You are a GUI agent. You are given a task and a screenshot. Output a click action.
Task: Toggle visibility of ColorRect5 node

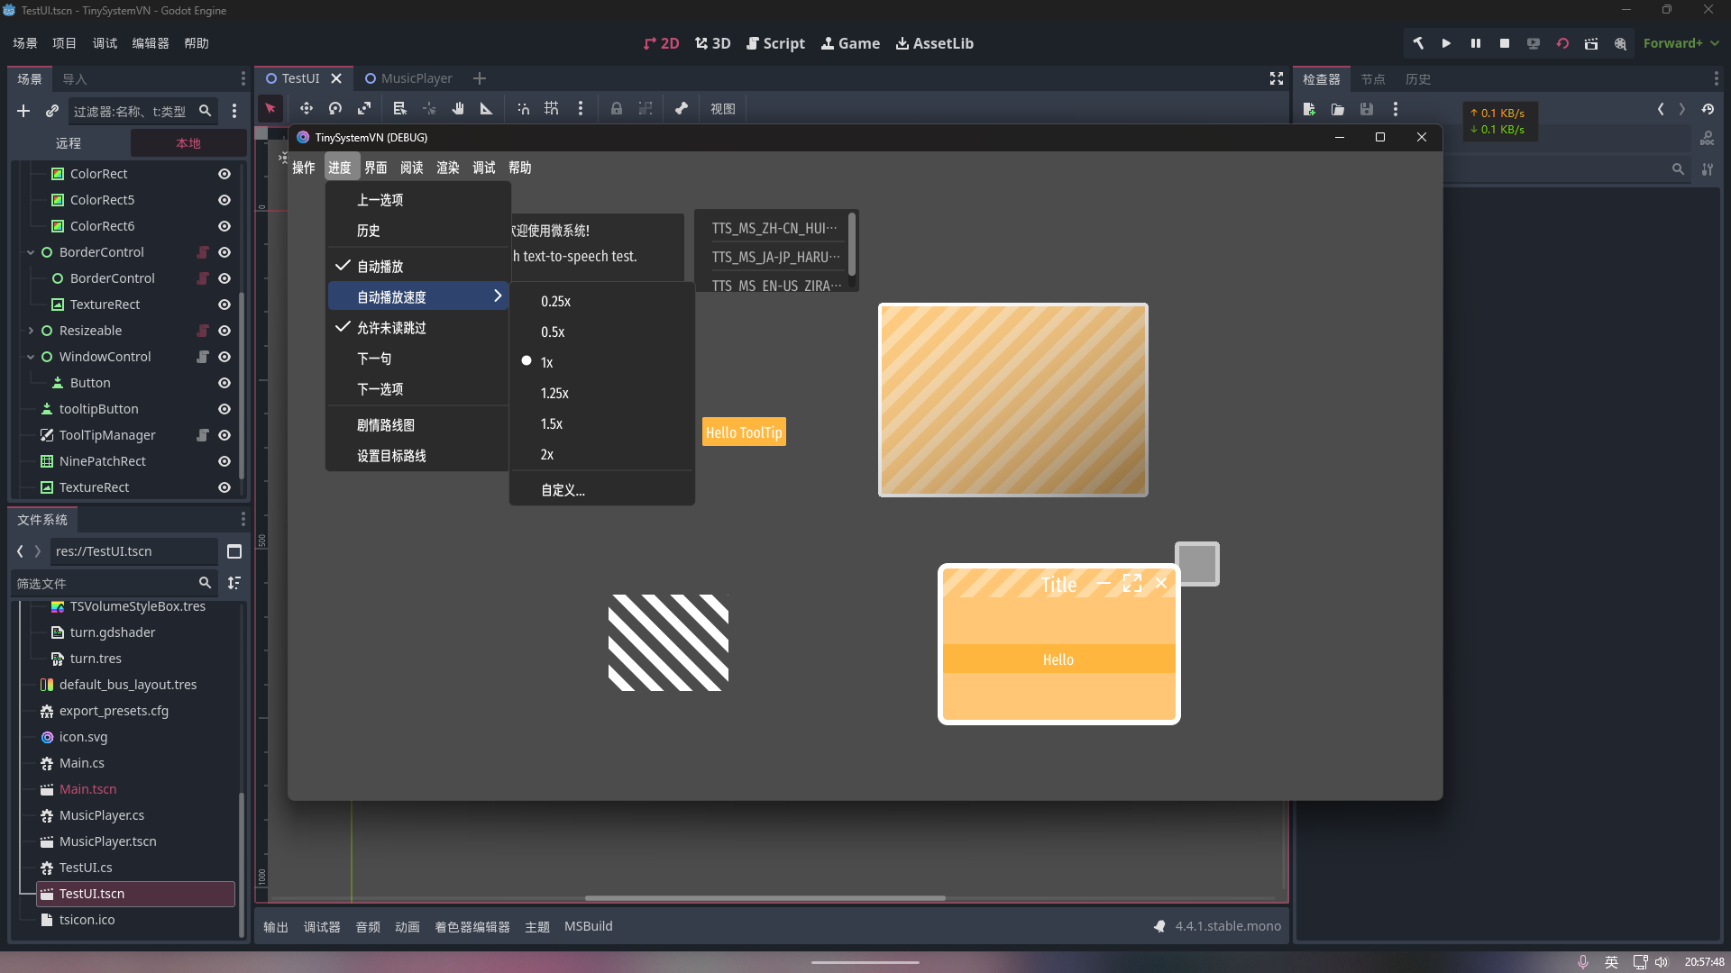point(224,200)
